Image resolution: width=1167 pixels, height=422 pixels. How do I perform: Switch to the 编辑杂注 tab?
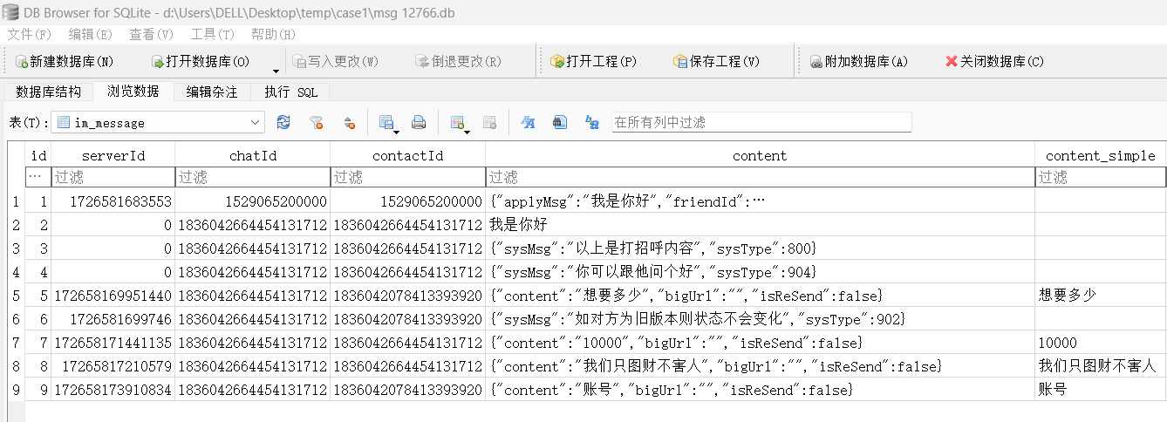pyautogui.click(x=212, y=92)
